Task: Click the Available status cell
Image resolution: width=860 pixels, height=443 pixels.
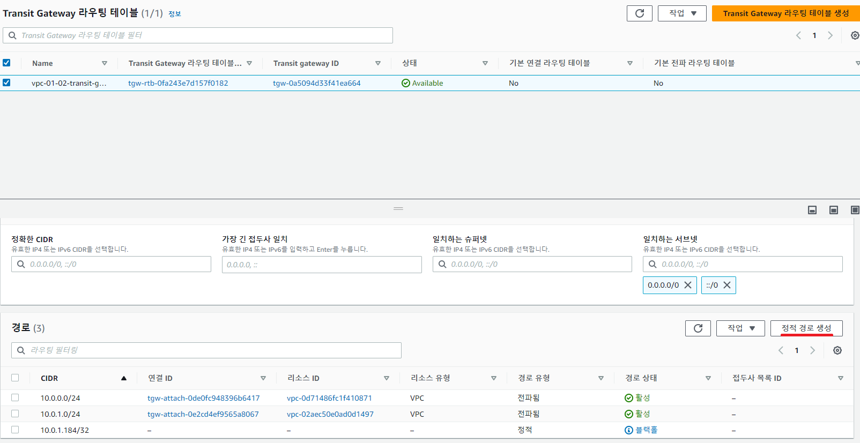Action: [x=422, y=83]
